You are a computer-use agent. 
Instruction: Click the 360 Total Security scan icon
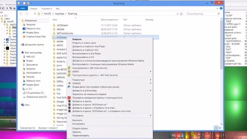click(69, 68)
